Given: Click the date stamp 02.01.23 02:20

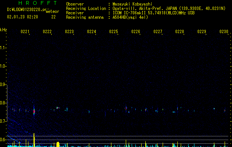Looking at the screenshot, I should click(22, 17).
